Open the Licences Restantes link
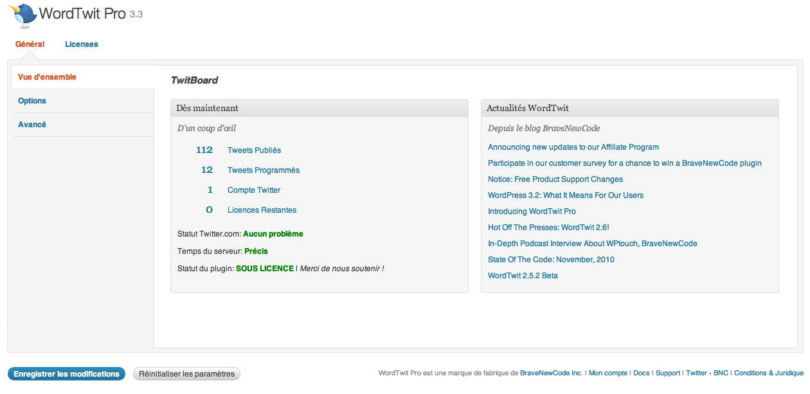Image resolution: width=810 pixels, height=394 pixels. tap(262, 210)
